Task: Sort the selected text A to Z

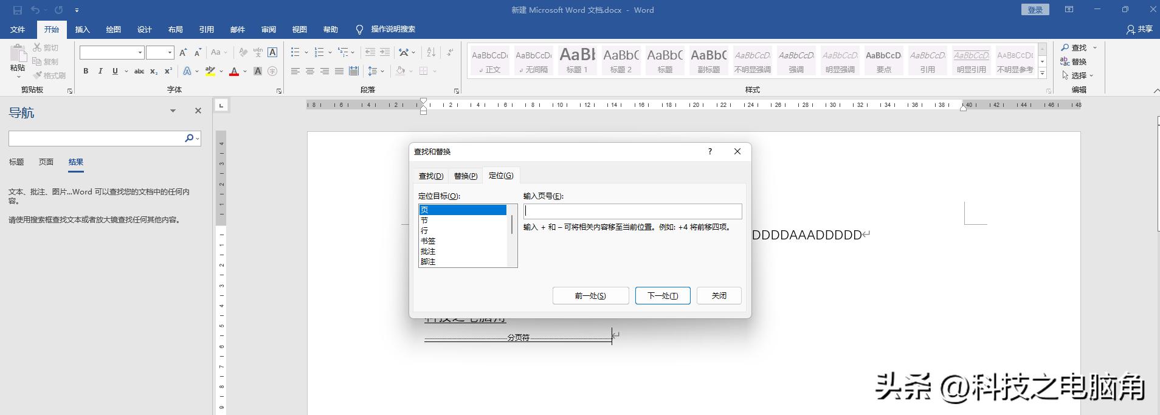Action: 431,53
